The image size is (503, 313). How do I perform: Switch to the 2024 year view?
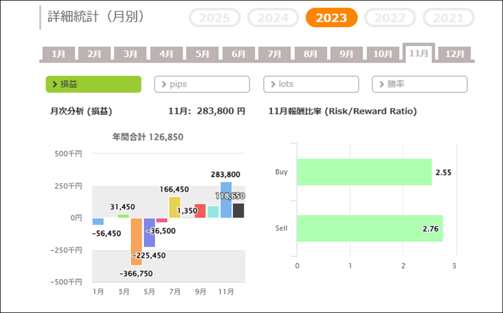(x=273, y=18)
